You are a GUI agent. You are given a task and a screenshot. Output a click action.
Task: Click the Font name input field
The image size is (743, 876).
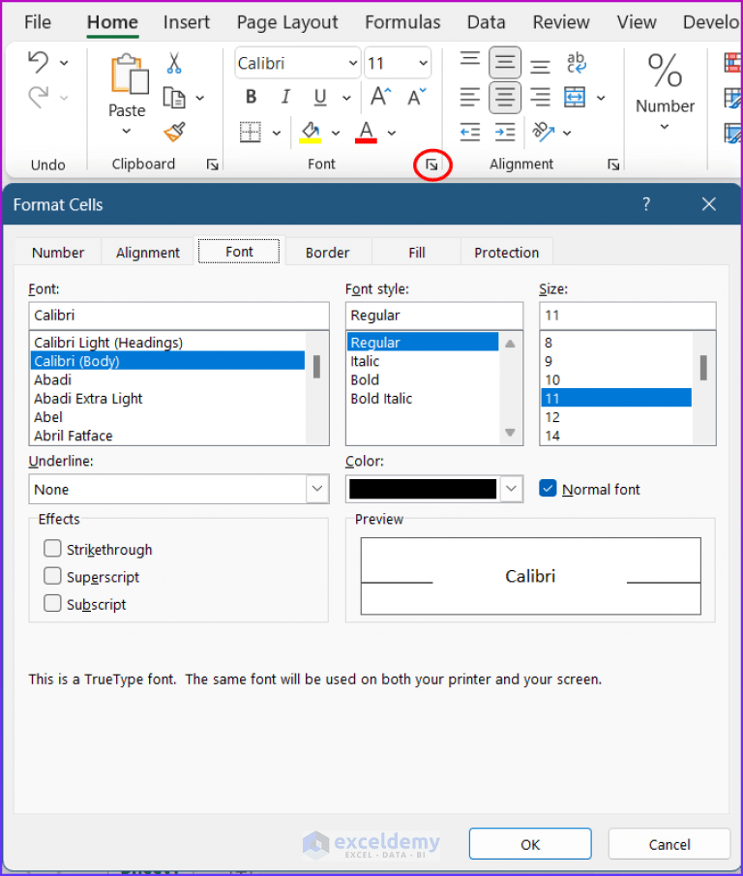(179, 316)
